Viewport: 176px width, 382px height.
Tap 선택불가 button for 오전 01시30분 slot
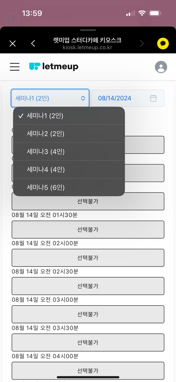point(88,229)
